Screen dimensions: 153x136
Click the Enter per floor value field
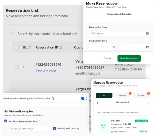coord(30,128)
